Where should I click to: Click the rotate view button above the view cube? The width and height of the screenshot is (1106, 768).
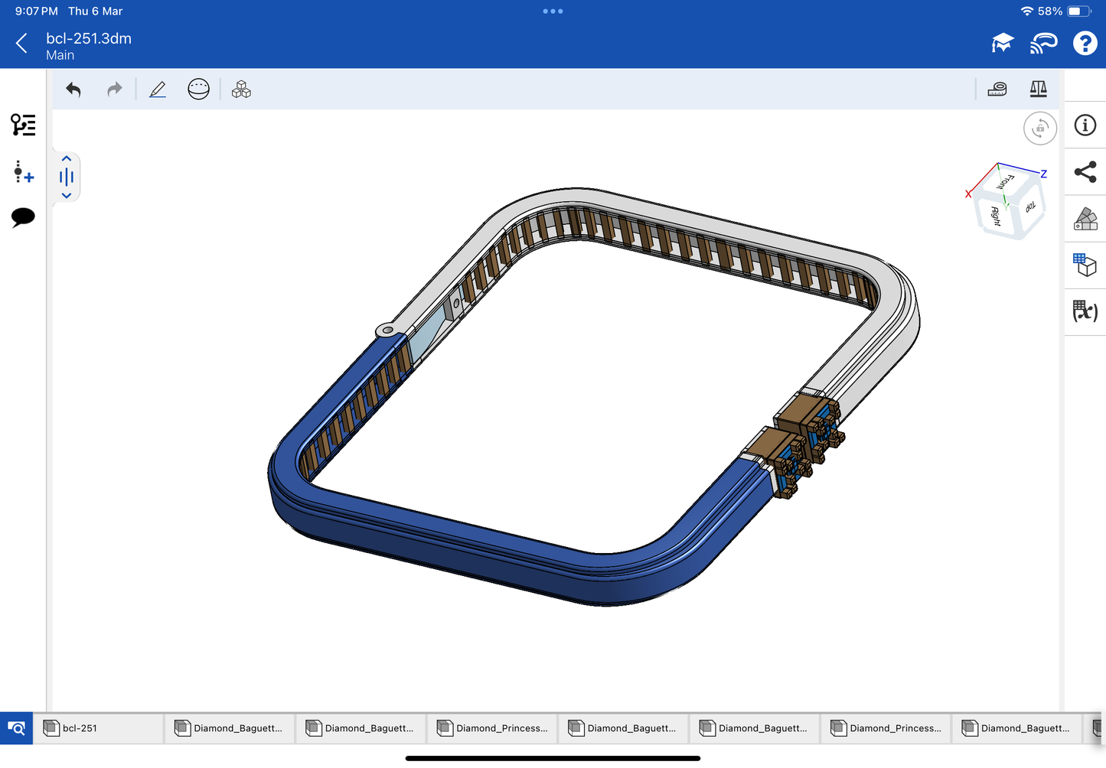tap(1039, 129)
